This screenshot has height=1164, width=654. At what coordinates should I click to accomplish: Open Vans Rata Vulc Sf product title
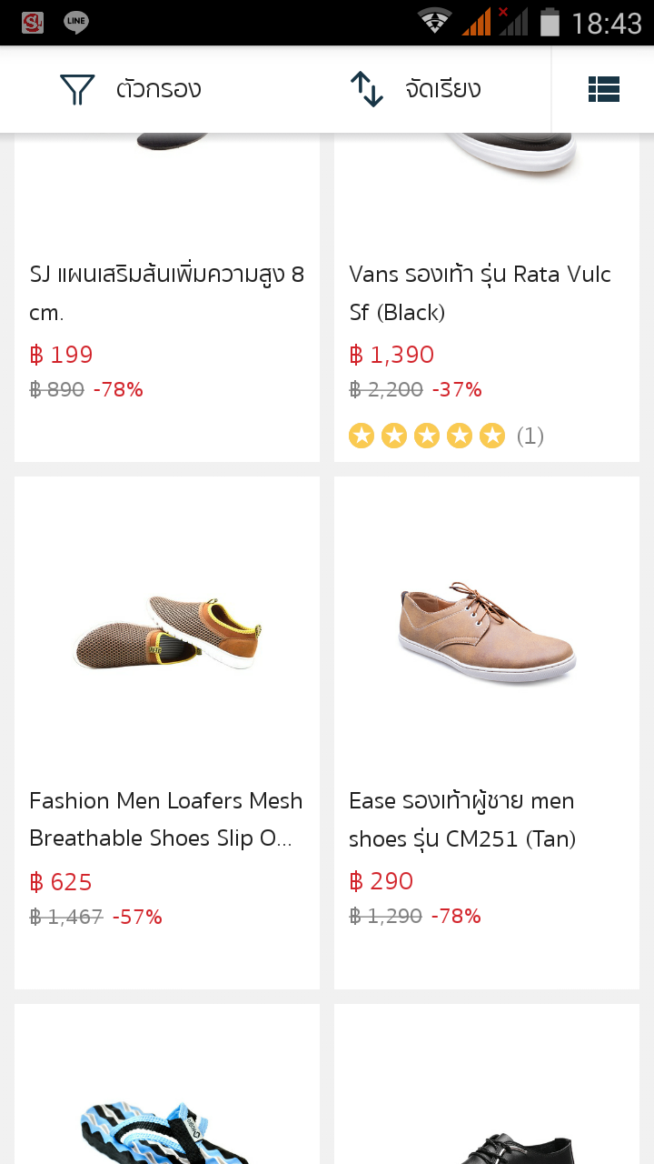480,293
